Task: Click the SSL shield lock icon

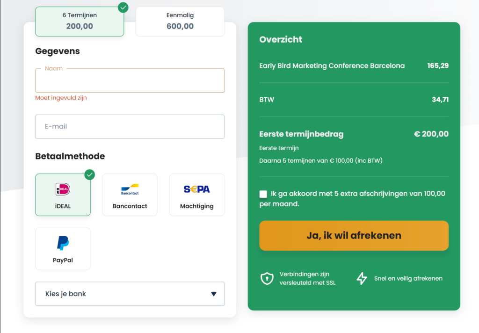Action: (x=267, y=278)
